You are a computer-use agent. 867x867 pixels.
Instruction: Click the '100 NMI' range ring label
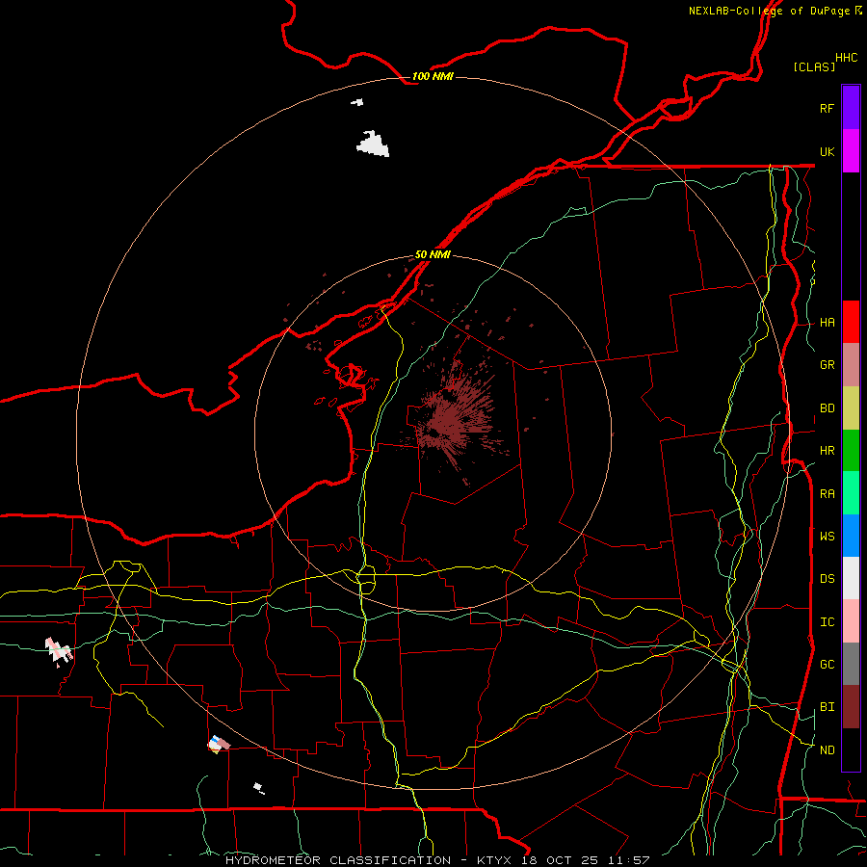pos(433,76)
